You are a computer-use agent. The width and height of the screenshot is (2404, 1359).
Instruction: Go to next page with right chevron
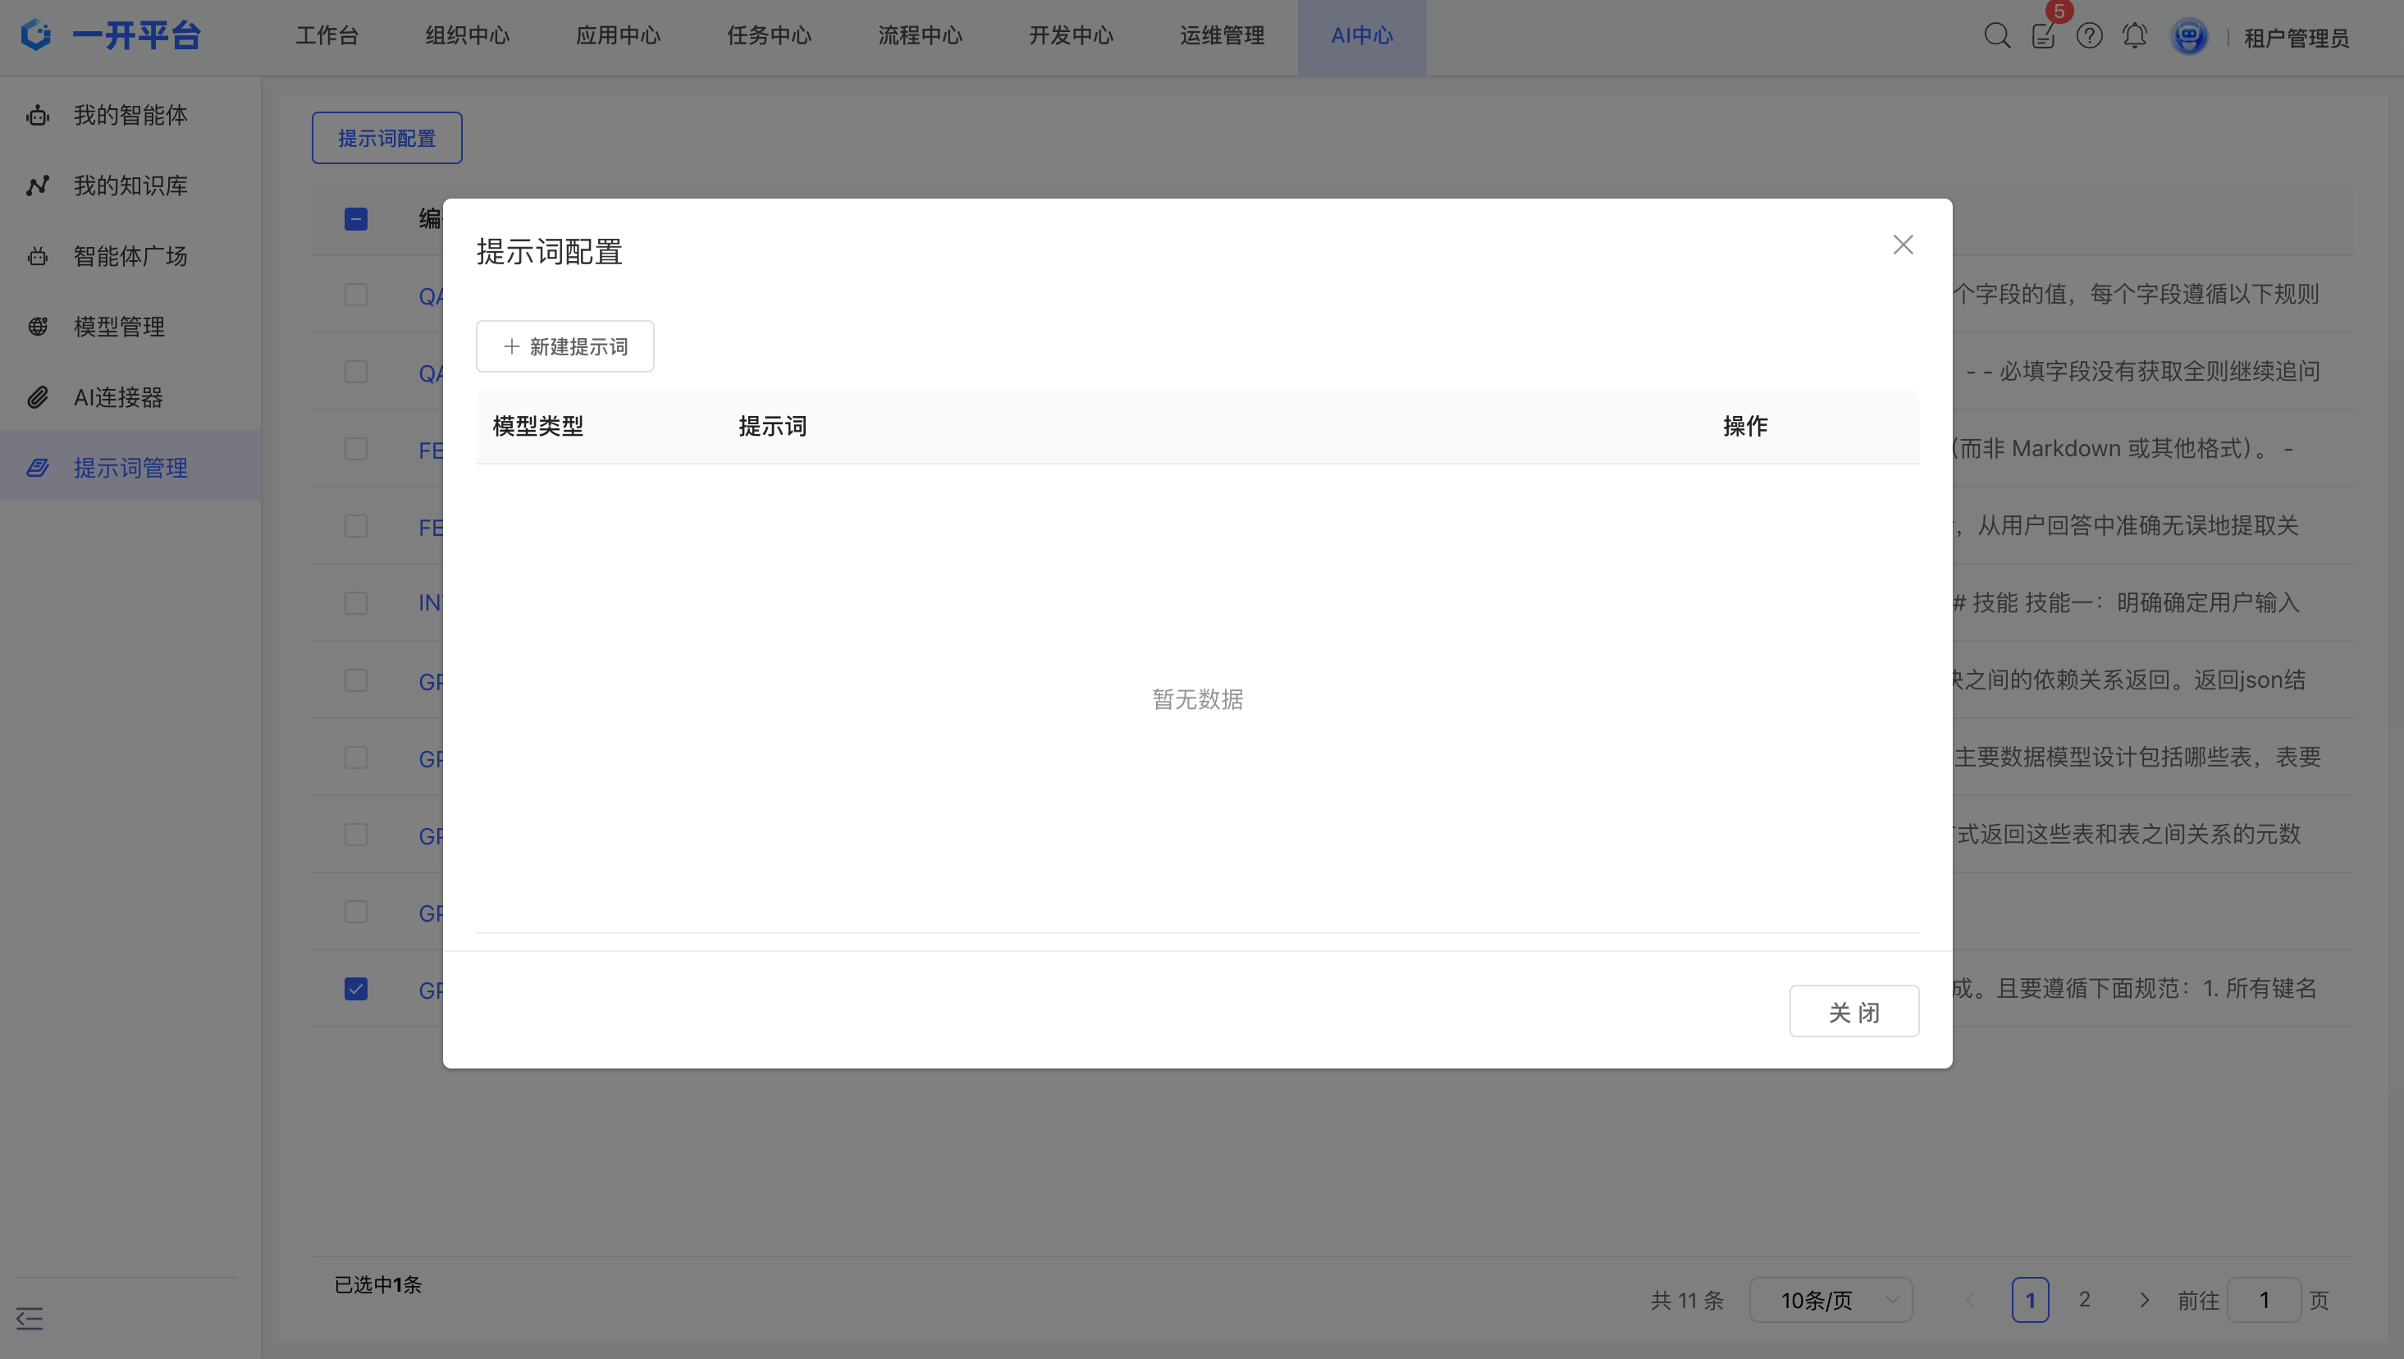pyautogui.click(x=2144, y=1299)
